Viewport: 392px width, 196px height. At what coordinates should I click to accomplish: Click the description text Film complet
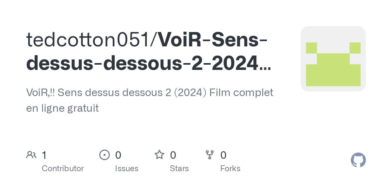(x=241, y=93)
